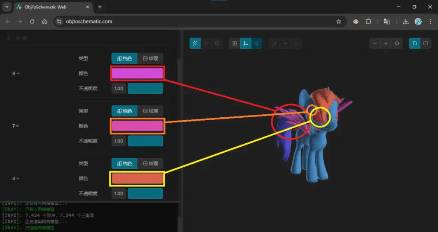Toggle the grid display button
The height and width of the screenshot is (232, 438).
(235, 43)
